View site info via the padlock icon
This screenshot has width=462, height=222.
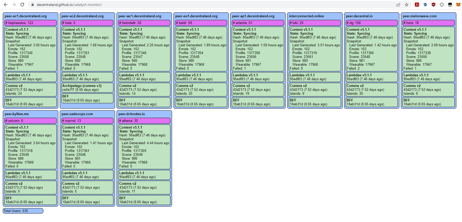coord(33,5)
